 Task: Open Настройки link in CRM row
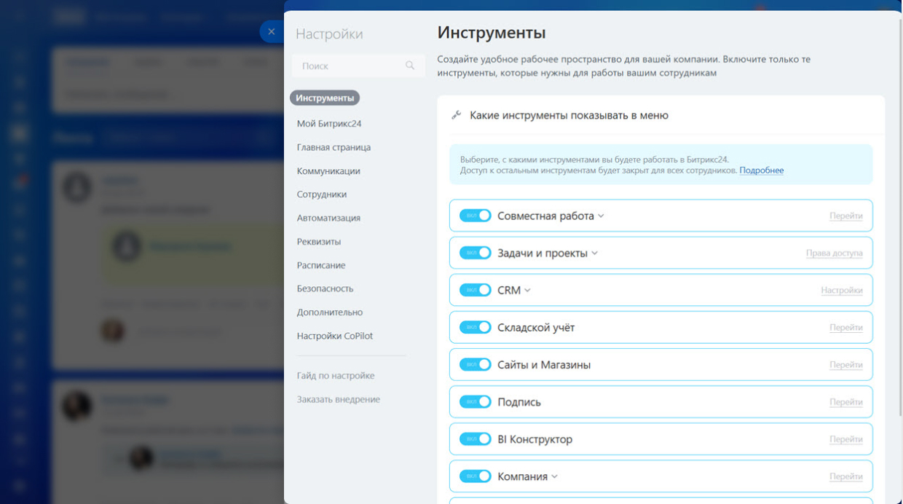842,290
